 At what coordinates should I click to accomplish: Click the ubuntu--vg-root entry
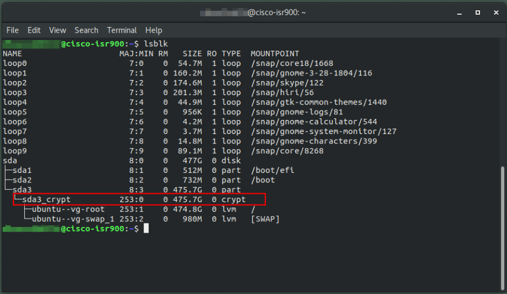click(x=68, y=210)
